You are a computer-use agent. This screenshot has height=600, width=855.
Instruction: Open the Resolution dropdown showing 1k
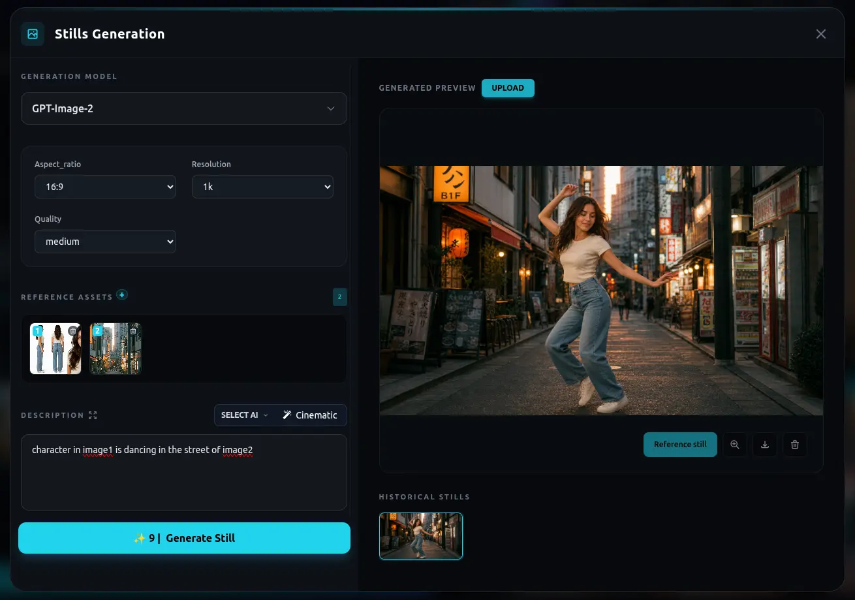pyautogui.click(x=262, y=187)
